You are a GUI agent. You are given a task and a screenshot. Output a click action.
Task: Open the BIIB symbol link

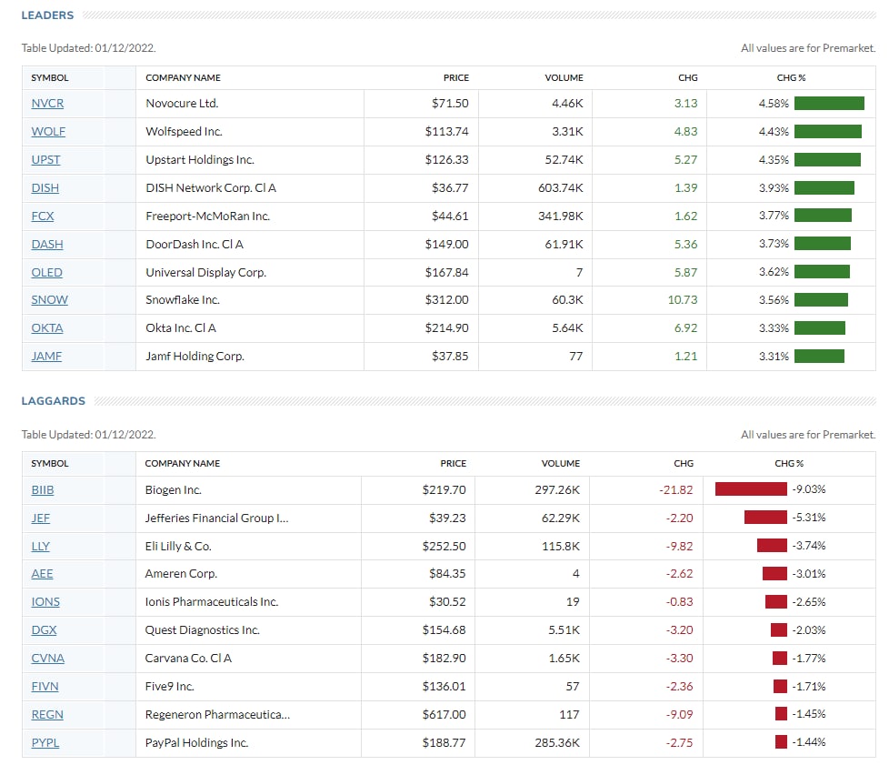point(43,490)
